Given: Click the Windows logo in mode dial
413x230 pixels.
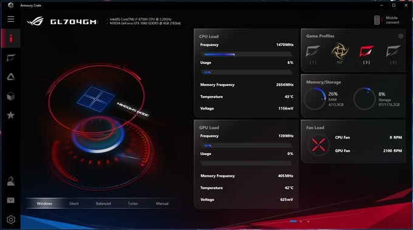Looking at the screenshot, I should [96, 99].
